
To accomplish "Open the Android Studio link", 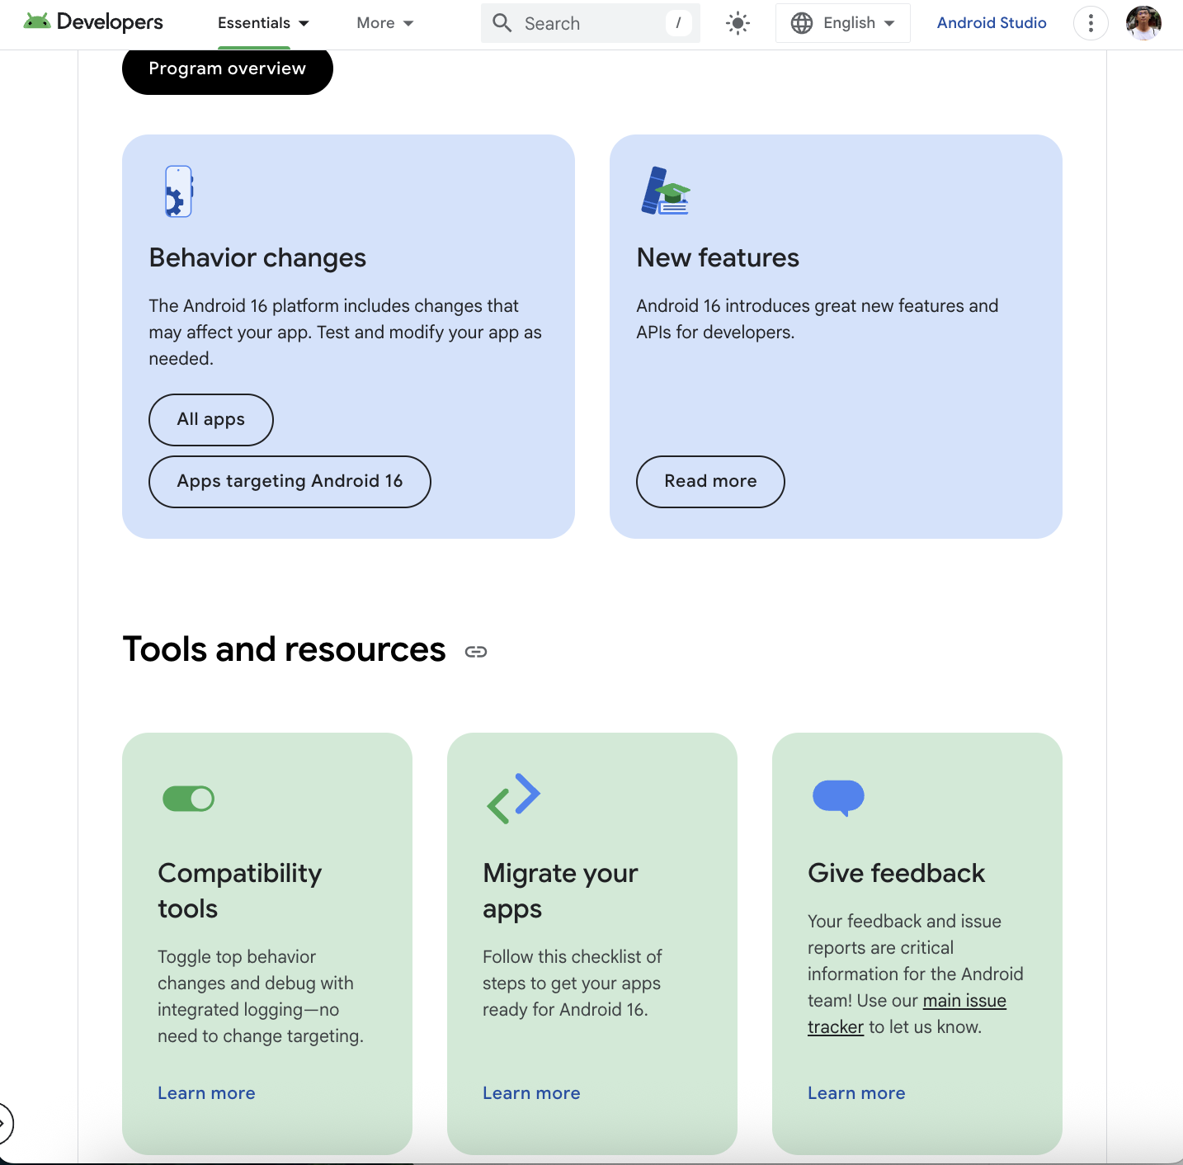I will click(x=991, y=23).
